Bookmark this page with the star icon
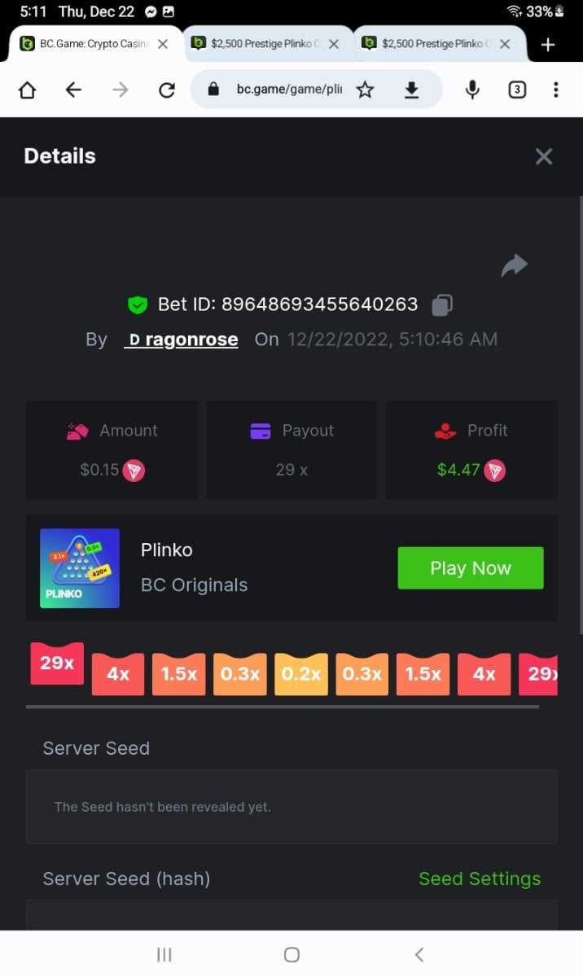Image resolution: width=583 pixels, height=977 pixels. click(x=365, y=90)
